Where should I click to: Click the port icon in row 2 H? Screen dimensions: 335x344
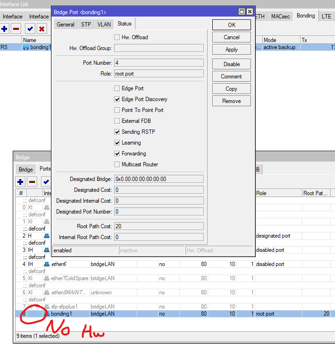(47, 236)
